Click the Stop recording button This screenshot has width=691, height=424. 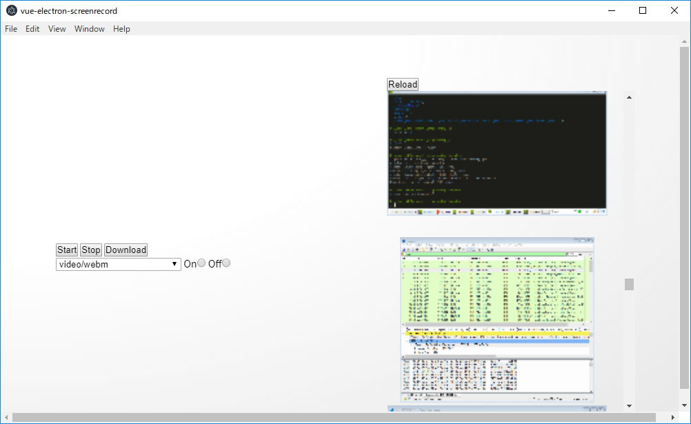click(x=91, y=250)
